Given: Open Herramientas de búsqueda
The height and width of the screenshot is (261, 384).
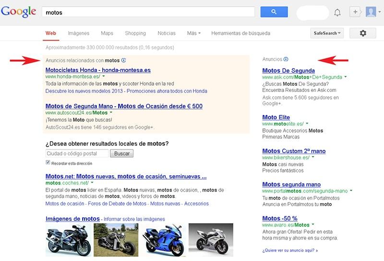Looking at the screenshot, I should (x=241, y=33).
